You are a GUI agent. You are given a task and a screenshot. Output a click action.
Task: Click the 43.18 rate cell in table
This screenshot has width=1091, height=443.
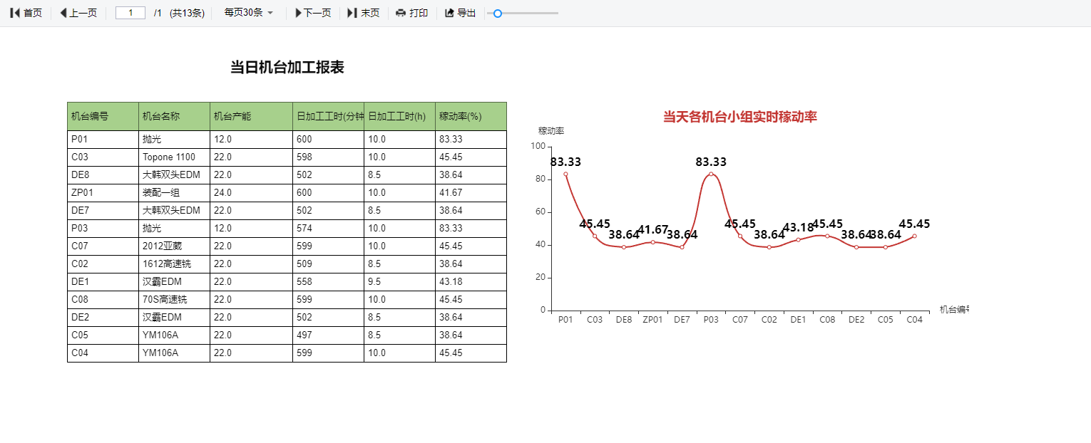pos(471,282)
